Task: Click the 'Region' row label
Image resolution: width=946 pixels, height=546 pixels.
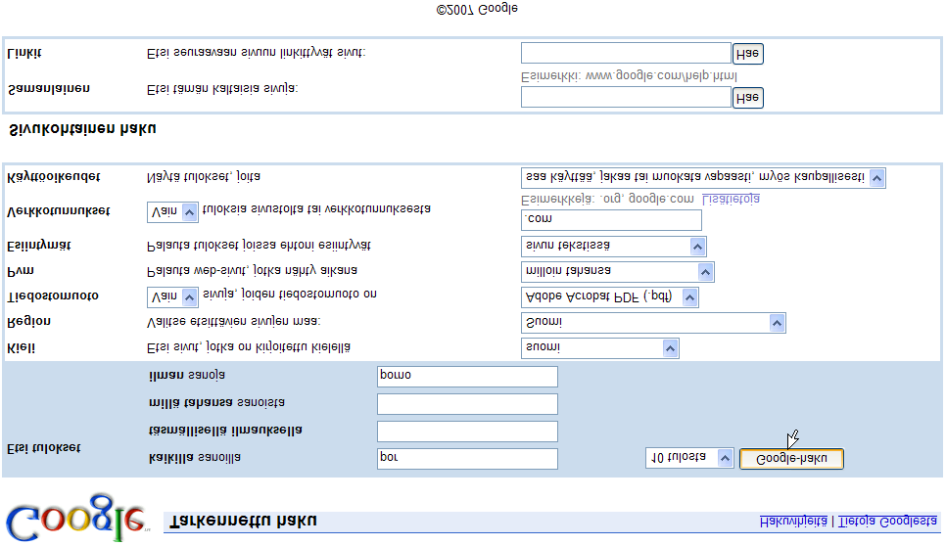Action: pos(29,322)
